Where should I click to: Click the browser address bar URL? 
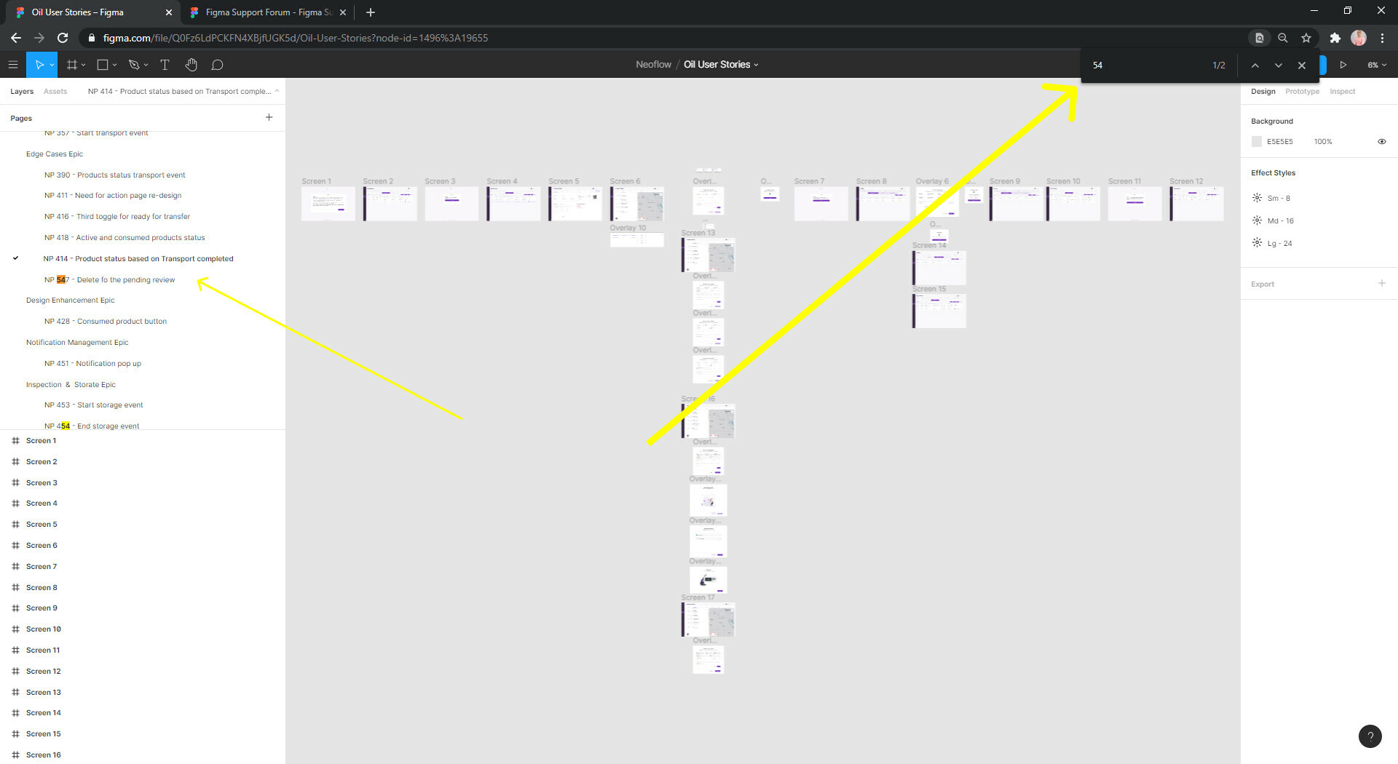pos(295,38)
